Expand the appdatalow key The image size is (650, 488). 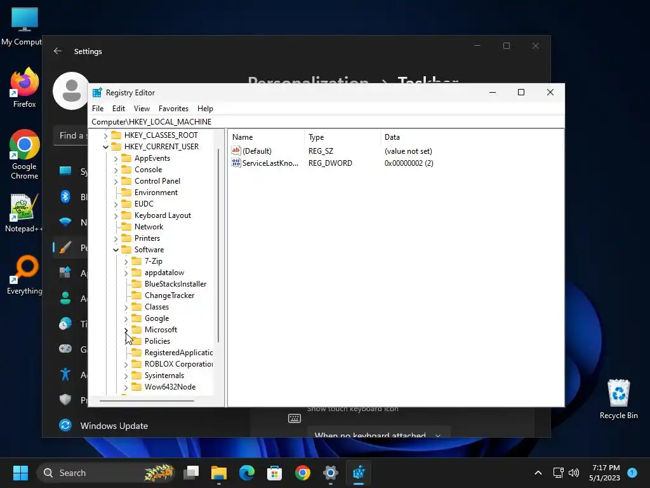coord(126,273)
